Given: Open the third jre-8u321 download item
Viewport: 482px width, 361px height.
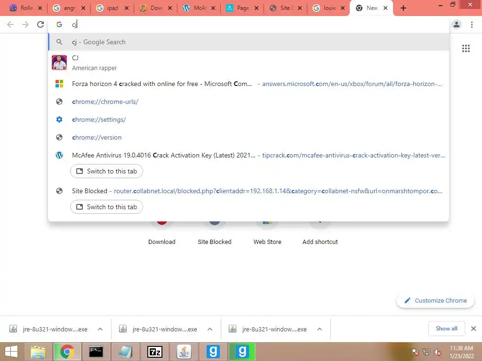Looking at the screenshot, I should [269, 329].
